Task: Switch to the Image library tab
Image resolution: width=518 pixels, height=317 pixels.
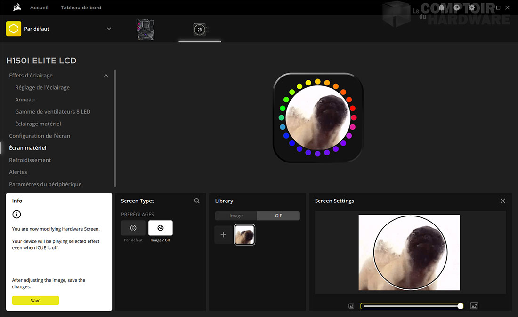Action: click(x=236, y=216)
